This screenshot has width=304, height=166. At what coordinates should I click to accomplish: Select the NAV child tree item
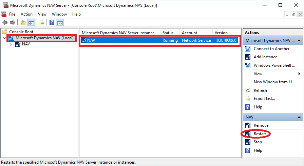coord(26,44)
